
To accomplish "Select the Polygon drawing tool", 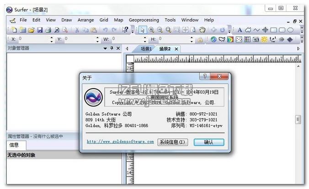I will click(248, 30).
